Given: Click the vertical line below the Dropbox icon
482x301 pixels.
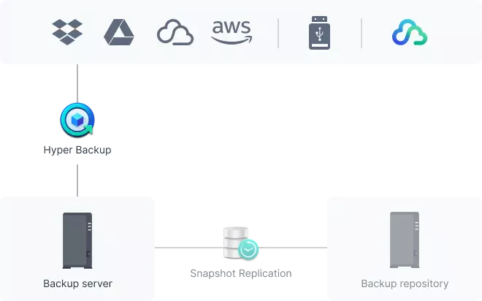Looking at the screenshot, I should click(x=78, y=83).
